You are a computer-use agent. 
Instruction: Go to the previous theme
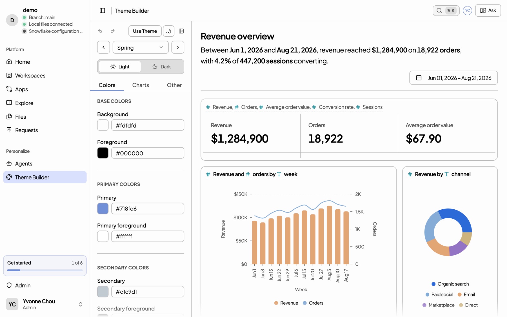[103, 47]
